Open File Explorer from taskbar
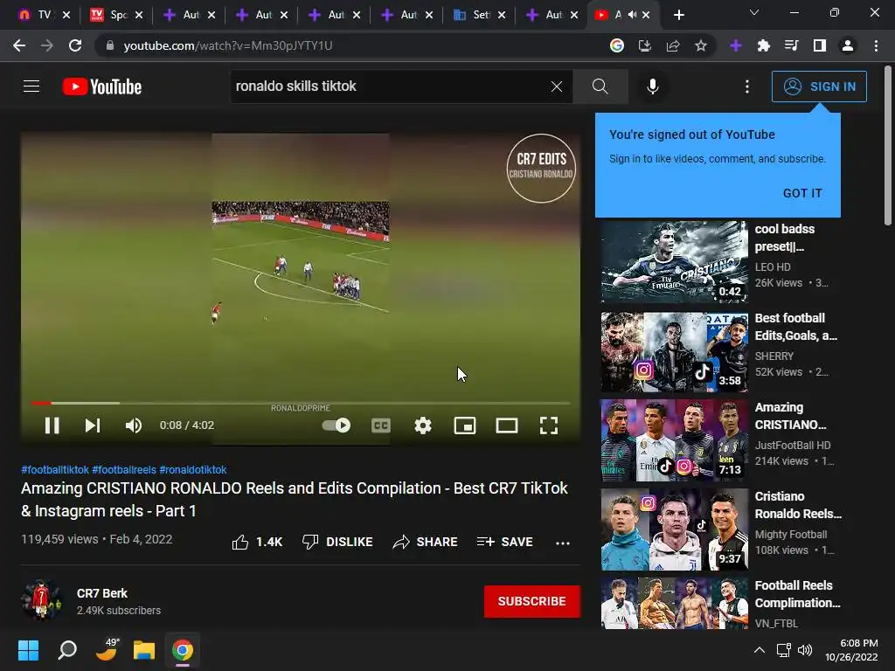 coord(144,650)
